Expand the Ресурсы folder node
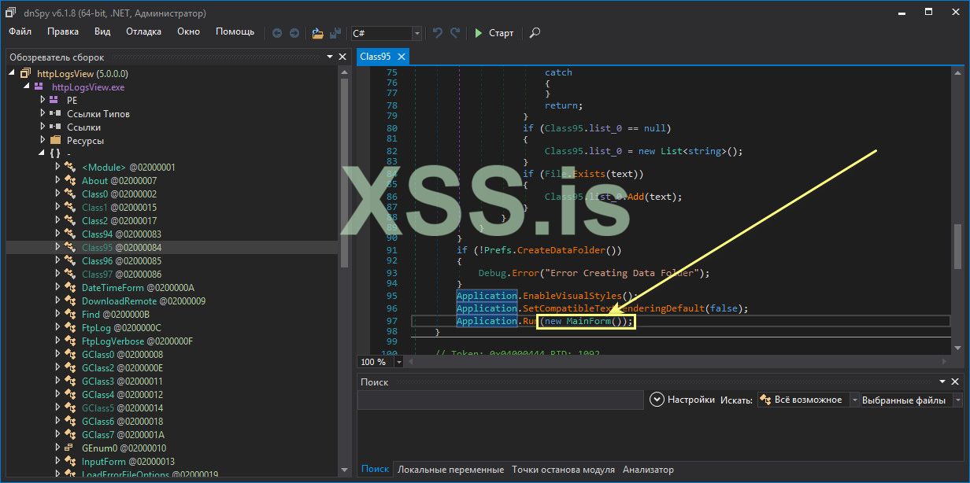 coord(43,141)
